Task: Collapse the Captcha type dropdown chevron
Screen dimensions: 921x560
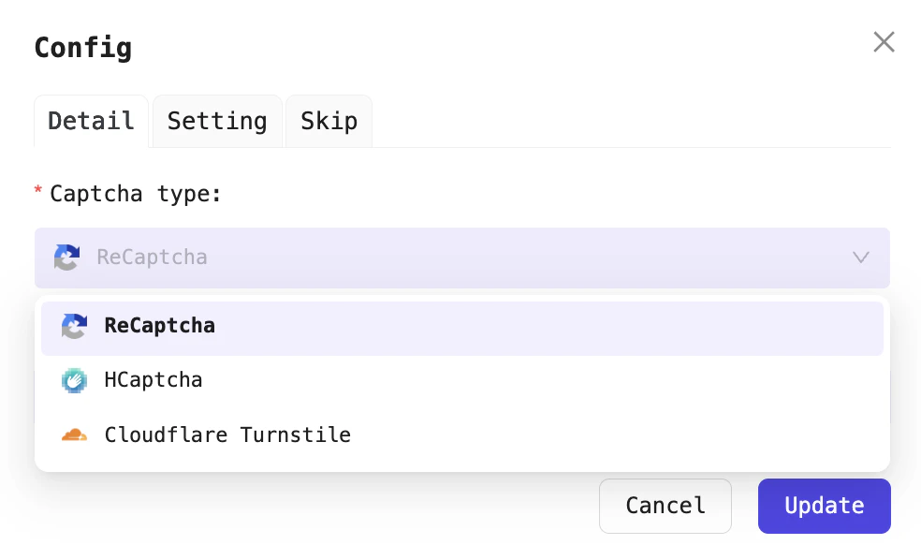Action: 861,258
